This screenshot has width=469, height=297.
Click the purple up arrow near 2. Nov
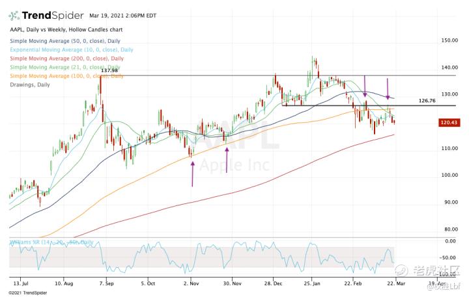(192, 174)
